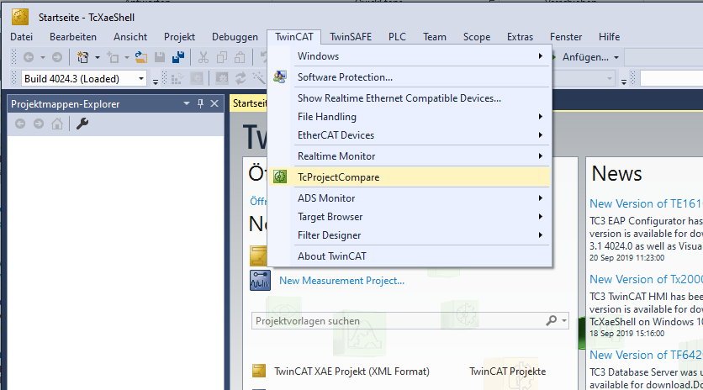The image size is (703, 390).
Task: Expand the Filter Designer submenu
Action: click(540, 235)
